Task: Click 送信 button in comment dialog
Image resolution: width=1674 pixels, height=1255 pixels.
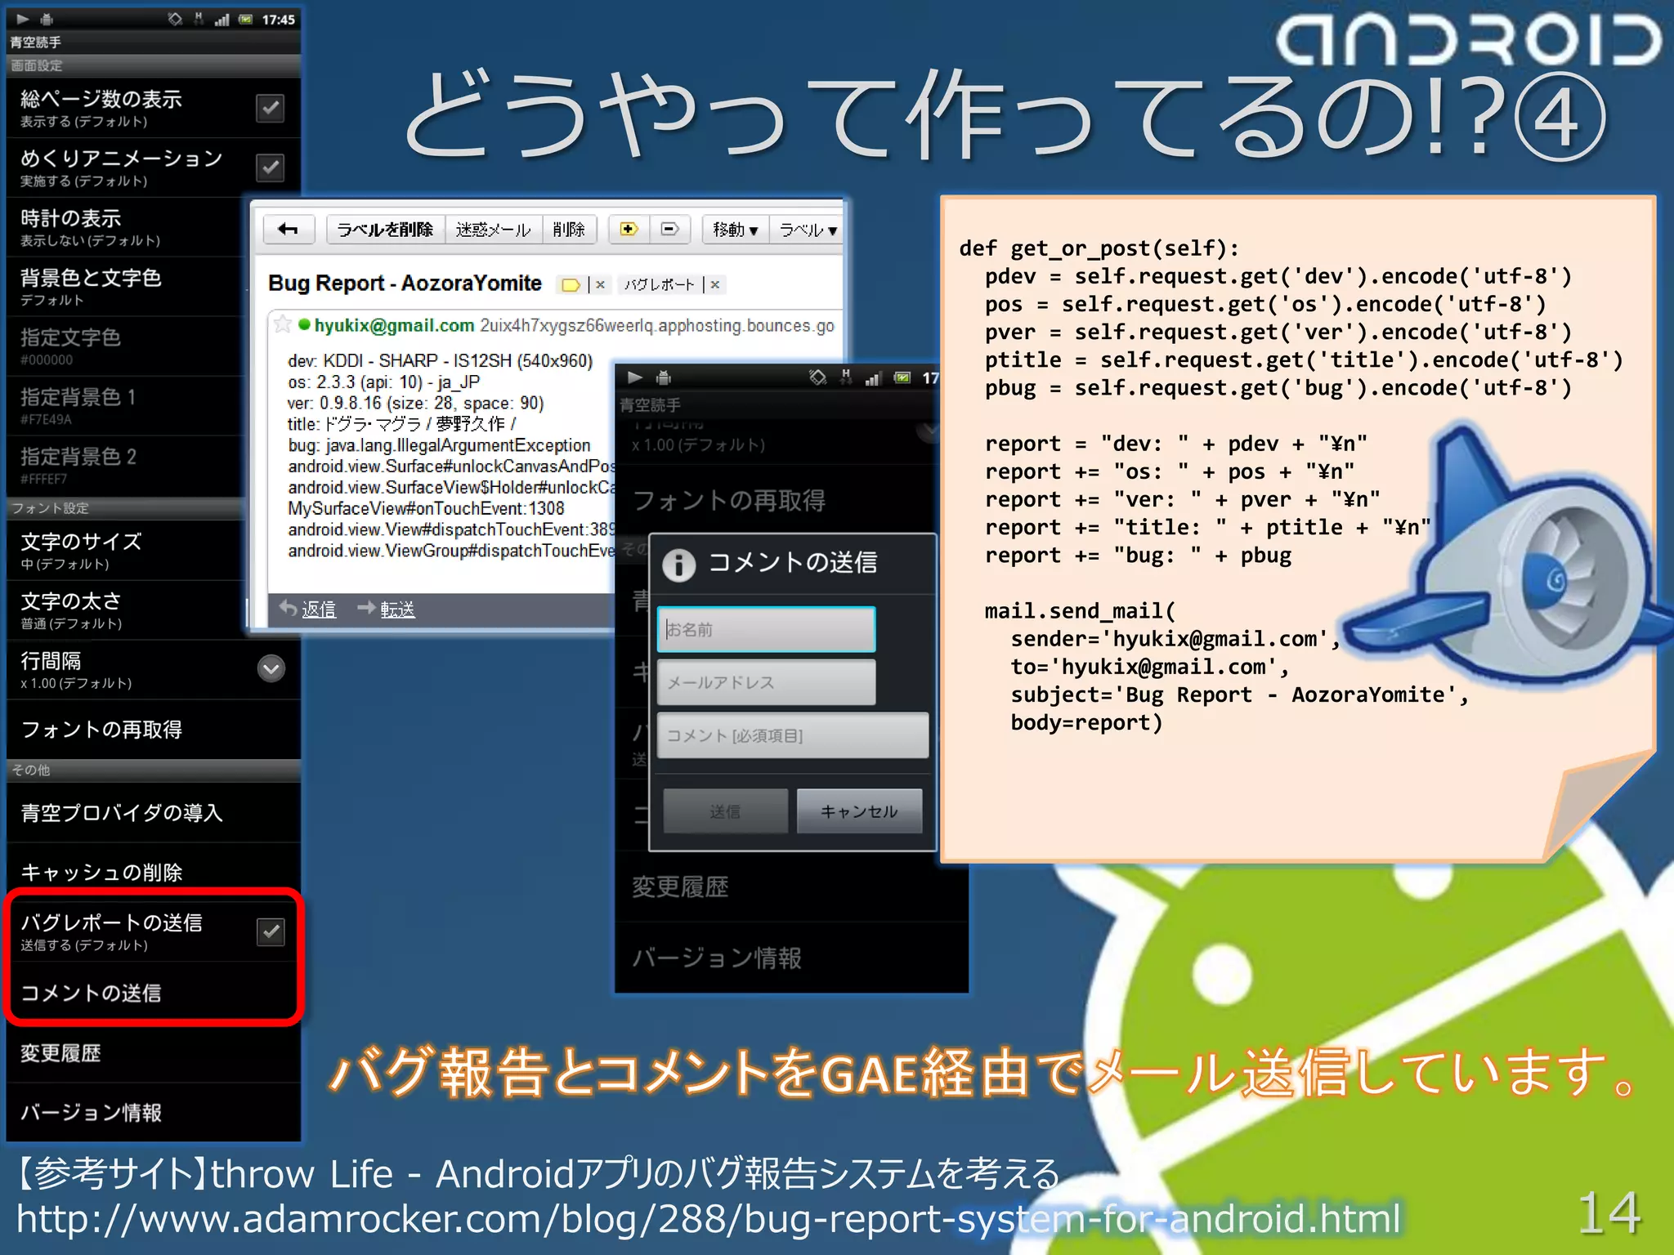Action: [x=725, y=811]
